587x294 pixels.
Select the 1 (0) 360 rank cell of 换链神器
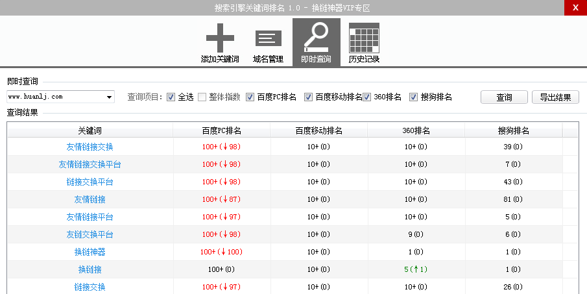(416, 252)
